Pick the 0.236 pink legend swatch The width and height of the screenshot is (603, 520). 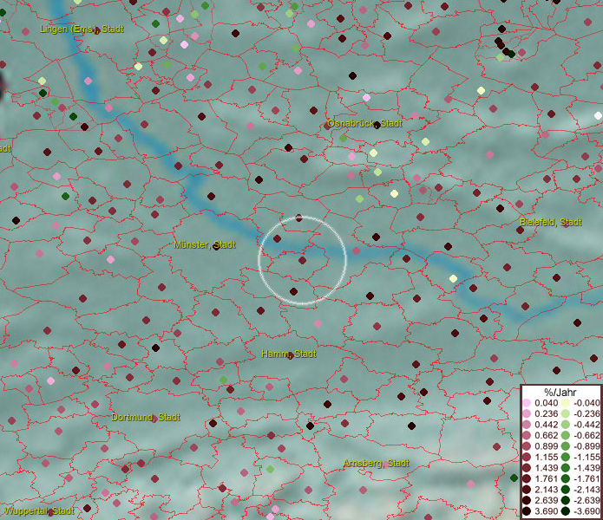pos(527,413)
